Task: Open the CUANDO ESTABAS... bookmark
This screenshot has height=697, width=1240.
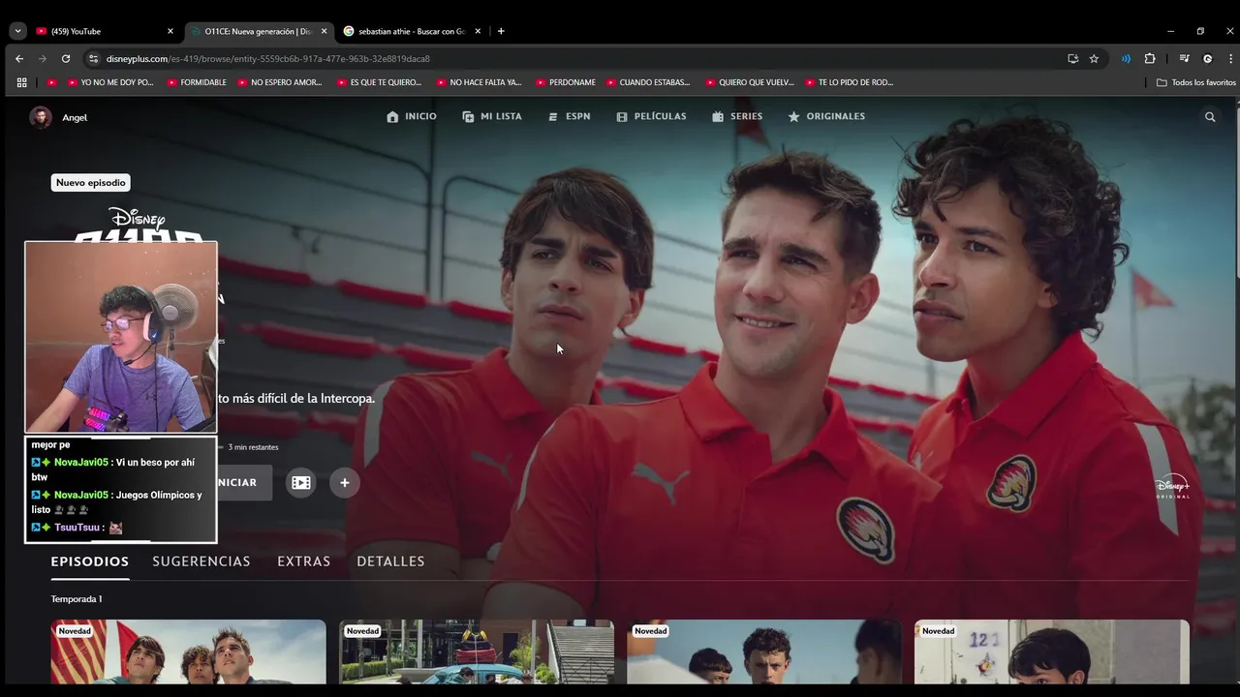Action: [648, 82]
